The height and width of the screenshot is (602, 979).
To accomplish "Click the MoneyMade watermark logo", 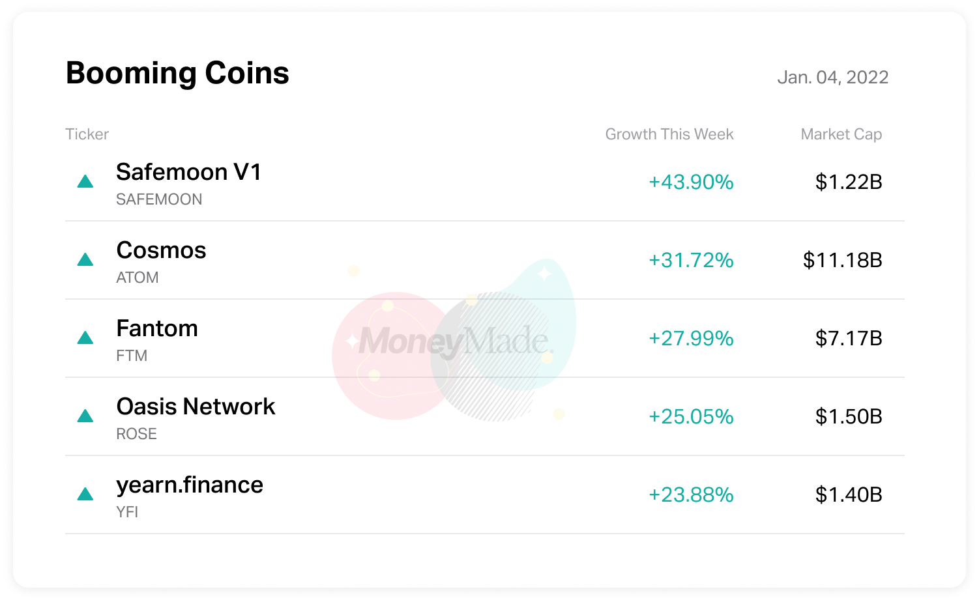I will pyautogui.click(x=455, y=341).
